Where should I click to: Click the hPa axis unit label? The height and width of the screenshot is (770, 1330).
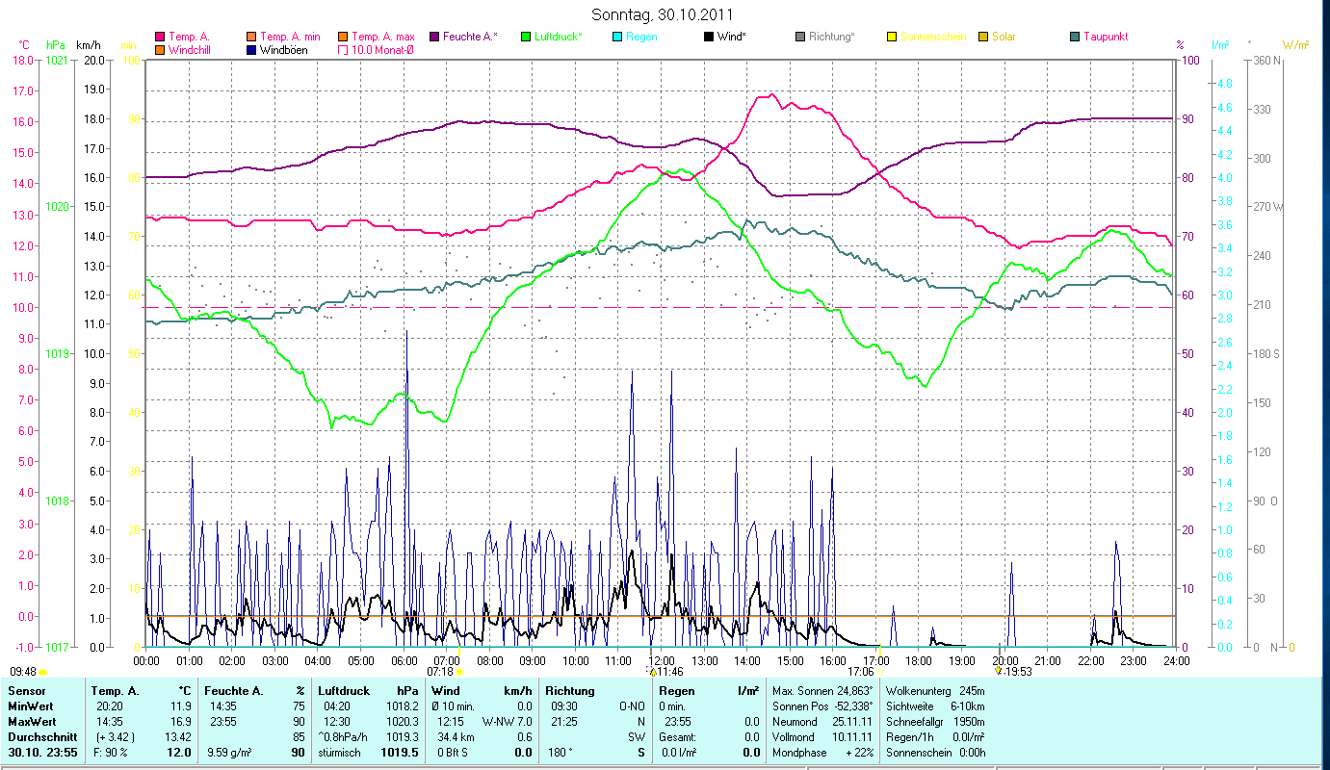[56, 44]
